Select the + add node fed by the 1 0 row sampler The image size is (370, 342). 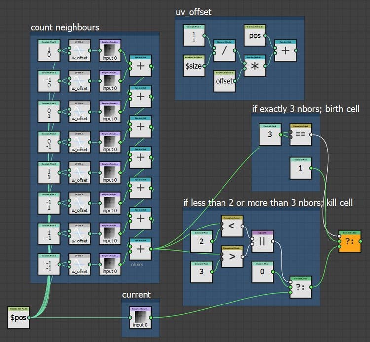141,66
